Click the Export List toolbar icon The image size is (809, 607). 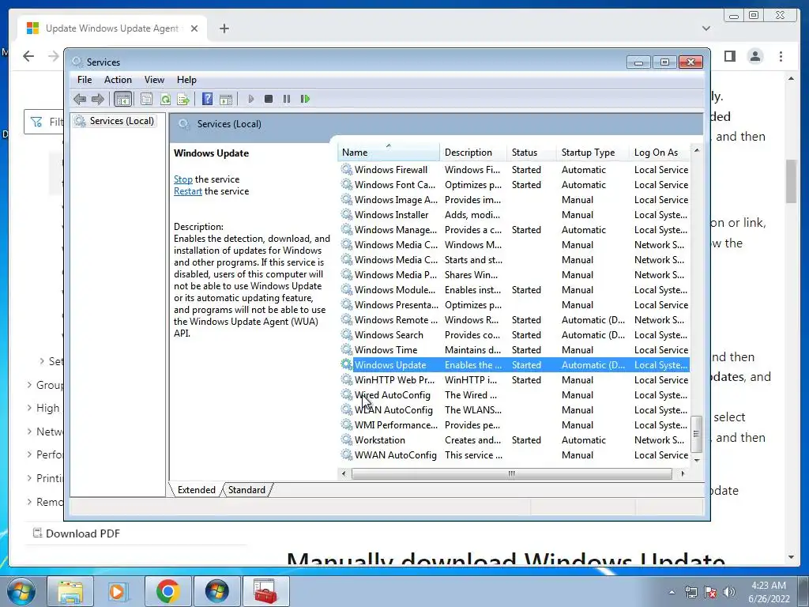[x=183, y=99]
